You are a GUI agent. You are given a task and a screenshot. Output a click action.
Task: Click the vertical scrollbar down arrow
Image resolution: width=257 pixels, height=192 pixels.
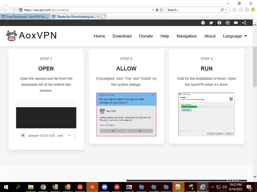pos(255,176)
